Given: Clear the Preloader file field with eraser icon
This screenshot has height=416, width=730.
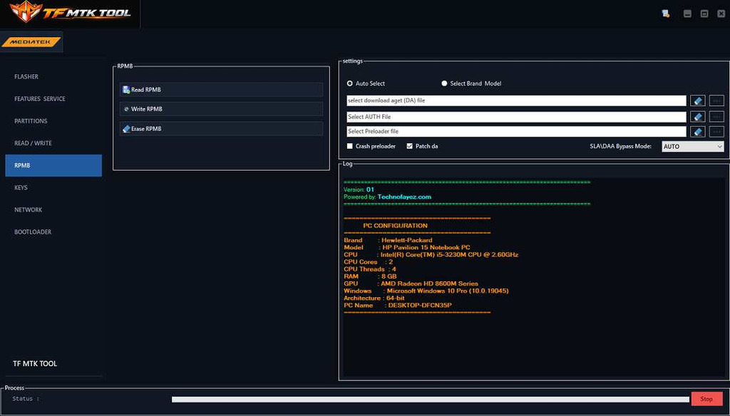Looking at the screenshot, I should pyautogui.click(x=697, y=132).
